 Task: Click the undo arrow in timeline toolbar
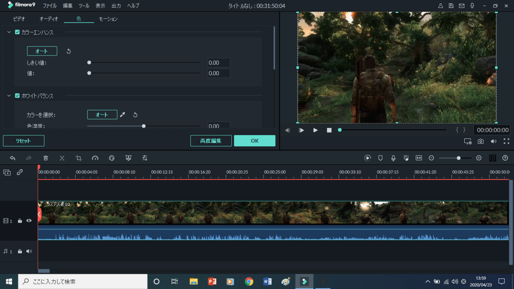[12, 158]
